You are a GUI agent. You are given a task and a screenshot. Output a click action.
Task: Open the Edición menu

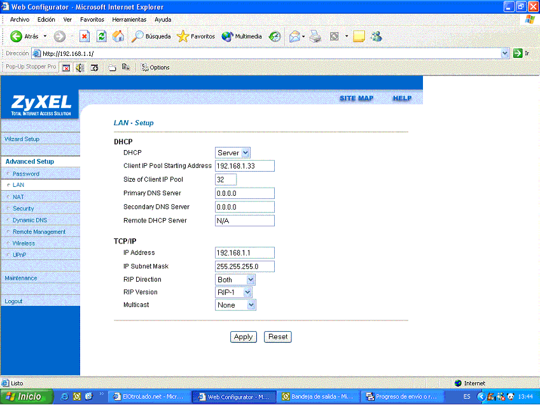[46, 20]
